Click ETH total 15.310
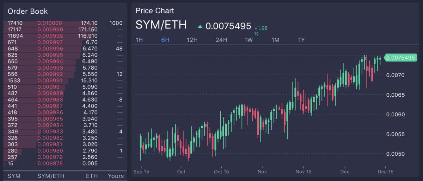The width and height of the screenshot is (423, 181). [x=90, y=80]
